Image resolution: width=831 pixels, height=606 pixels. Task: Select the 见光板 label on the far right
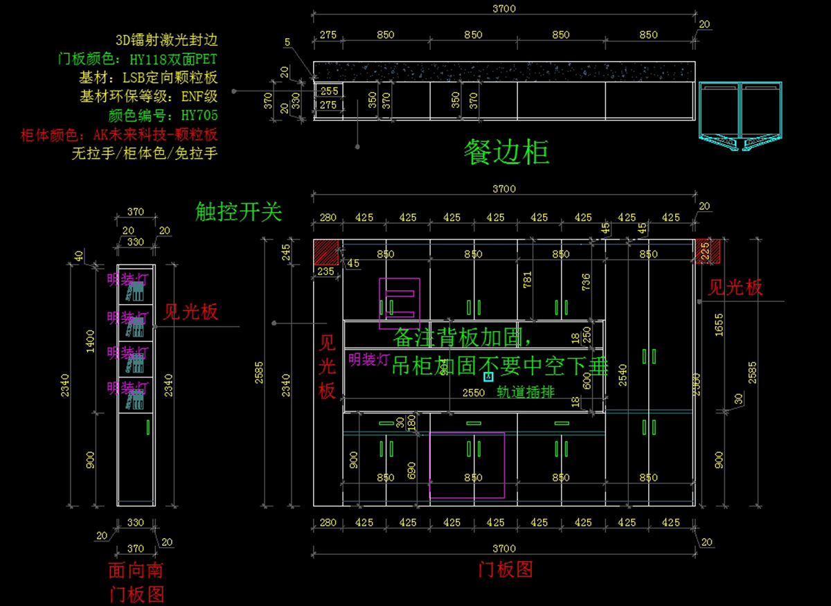click(x=735, y=287)
